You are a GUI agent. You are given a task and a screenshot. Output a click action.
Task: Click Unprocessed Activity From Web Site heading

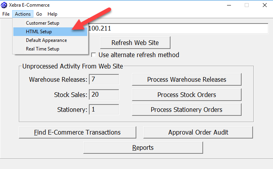point(73,67)
